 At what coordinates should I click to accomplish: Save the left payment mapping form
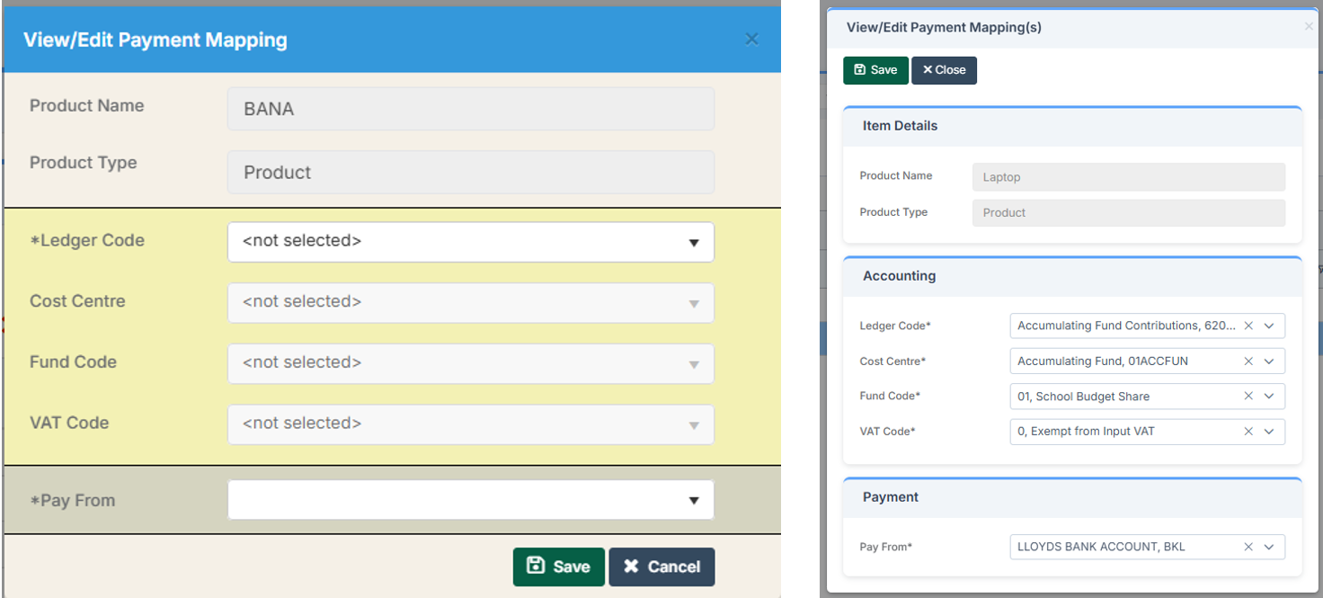558,567
